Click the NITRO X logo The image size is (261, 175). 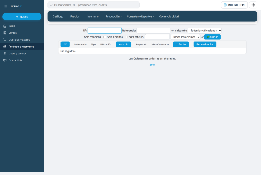pos(16,6)
